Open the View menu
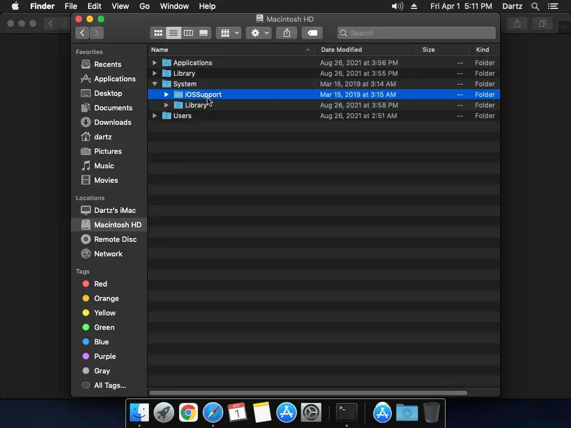Image resolution: width=571 pixels, height=428 pixels. (x=120, y=6)
